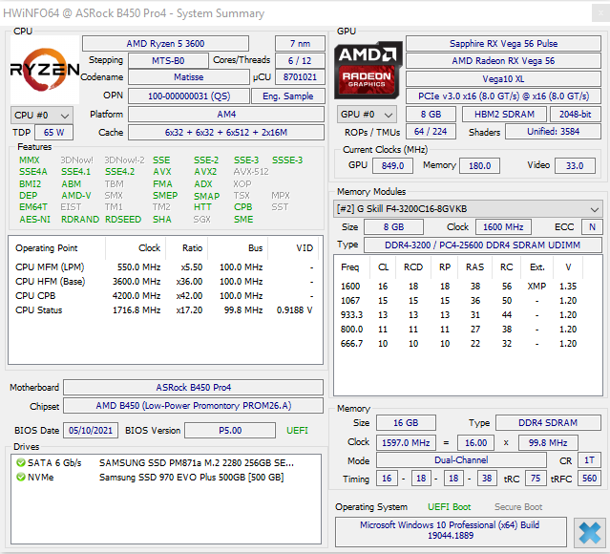Viewport: 610px width, 554px height.
Task: Click the blue X close button at bottom right
Action: click(589, 533)
